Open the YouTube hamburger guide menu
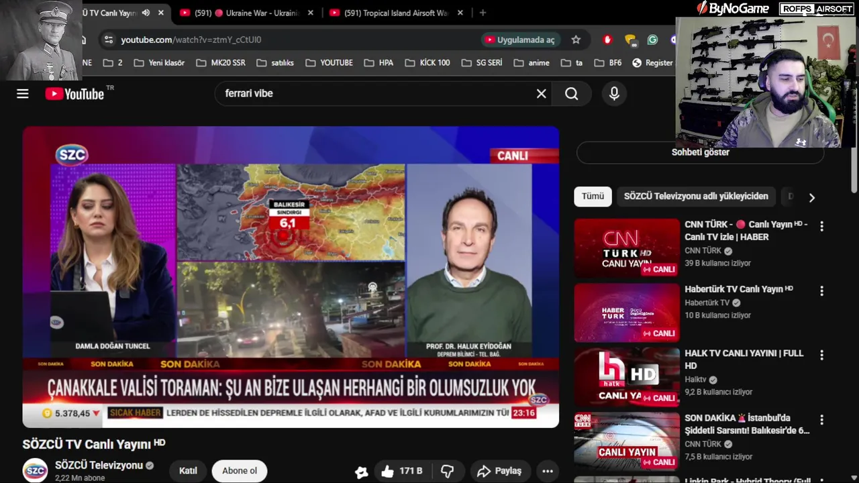The height and width of the screenshot is (483, 859). pos(23,94)
